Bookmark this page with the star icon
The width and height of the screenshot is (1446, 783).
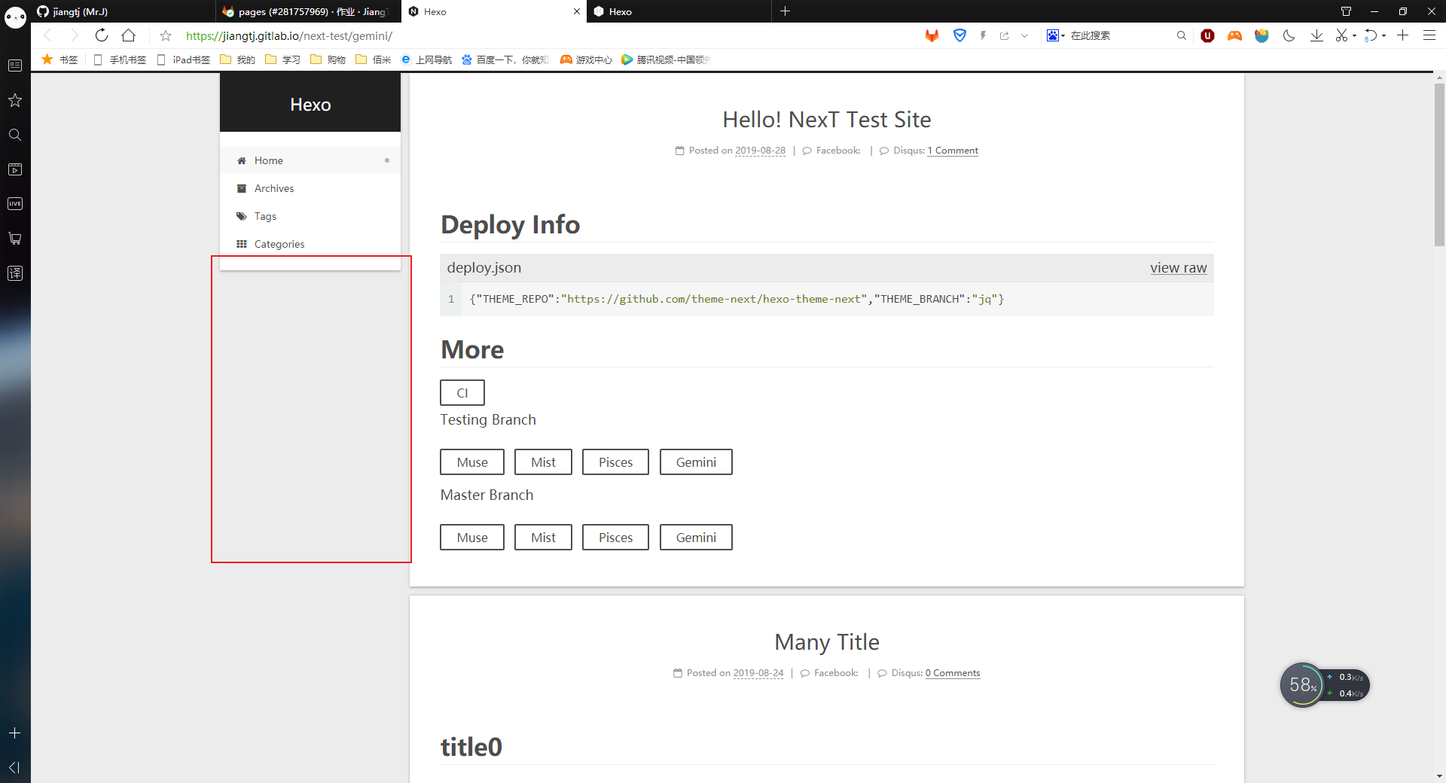(x=166, y=35)
